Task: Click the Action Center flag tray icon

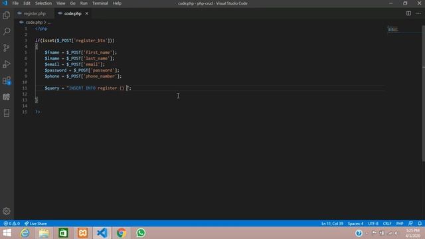Action: pos(375,233)
